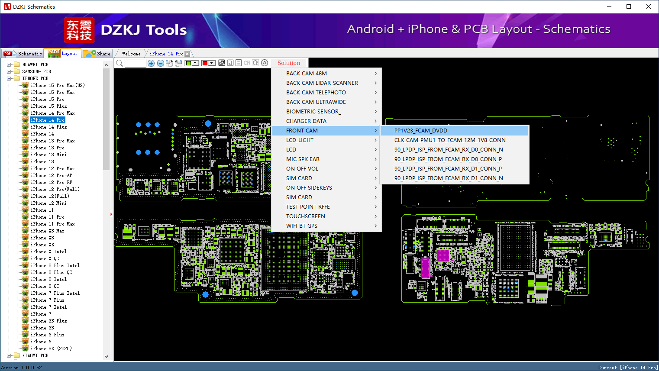Click the XIAOMI PCB folder icon
The image size is (659, 371).
(17, 355)
